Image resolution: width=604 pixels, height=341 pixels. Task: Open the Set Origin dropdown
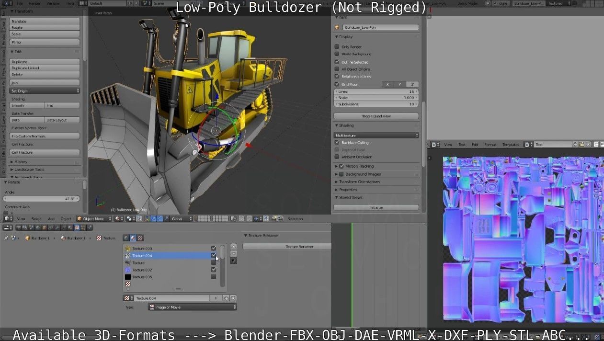pos(45,91)
